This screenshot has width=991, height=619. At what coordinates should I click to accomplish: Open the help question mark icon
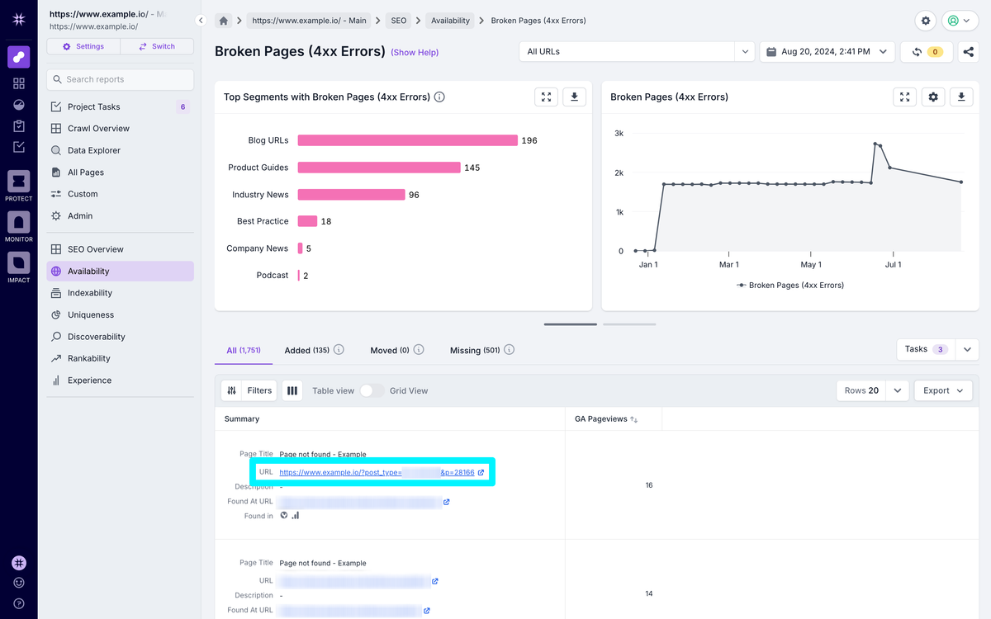pos(18,603)
